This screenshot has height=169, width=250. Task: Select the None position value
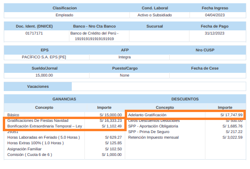(124, 75)
